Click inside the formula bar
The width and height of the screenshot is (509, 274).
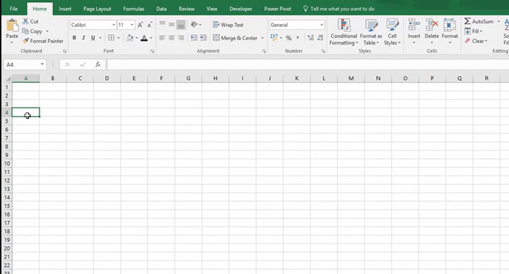coord(308,65)
